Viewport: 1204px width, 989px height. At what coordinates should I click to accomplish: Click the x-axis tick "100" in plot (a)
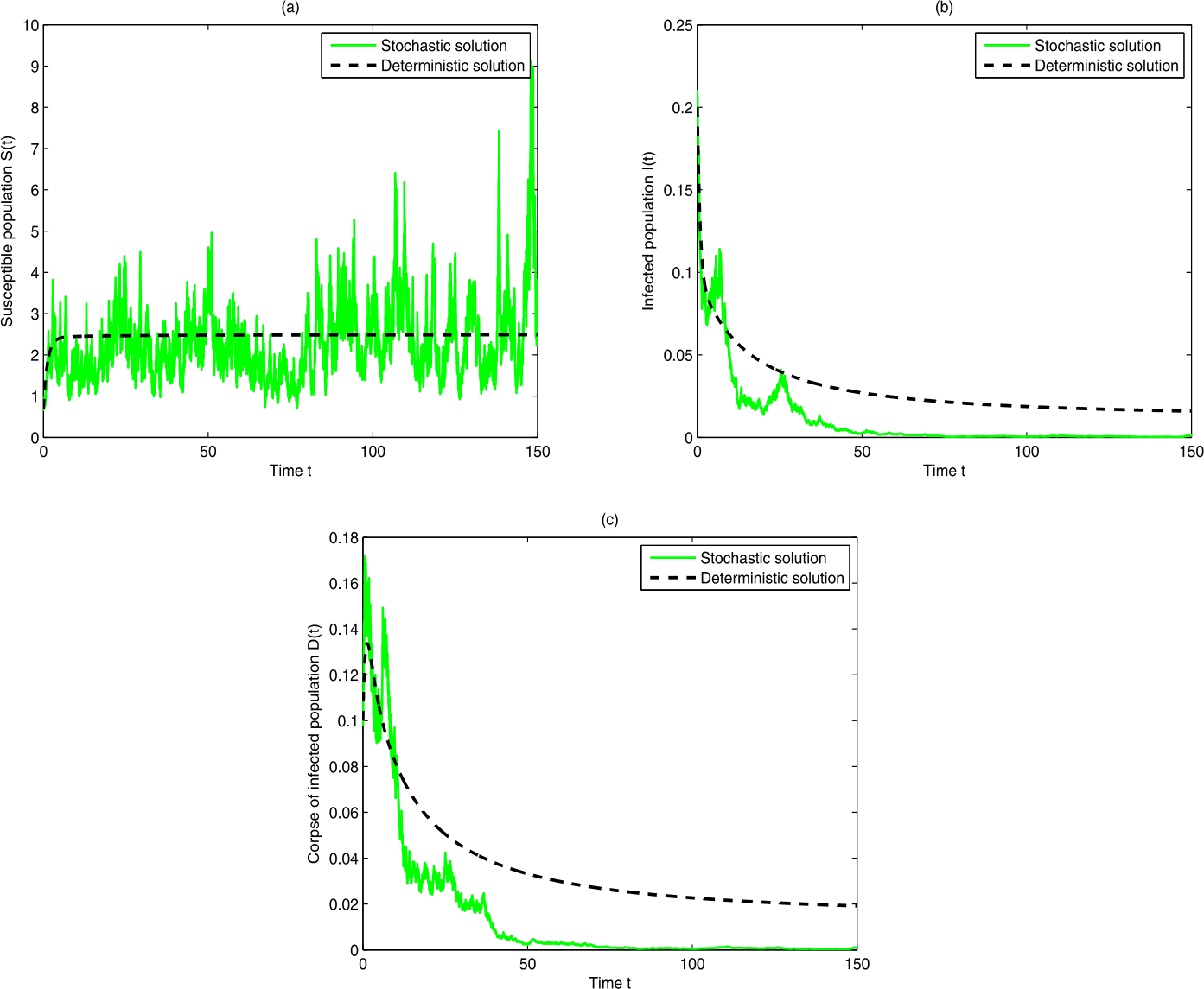(x=373, y=452)
